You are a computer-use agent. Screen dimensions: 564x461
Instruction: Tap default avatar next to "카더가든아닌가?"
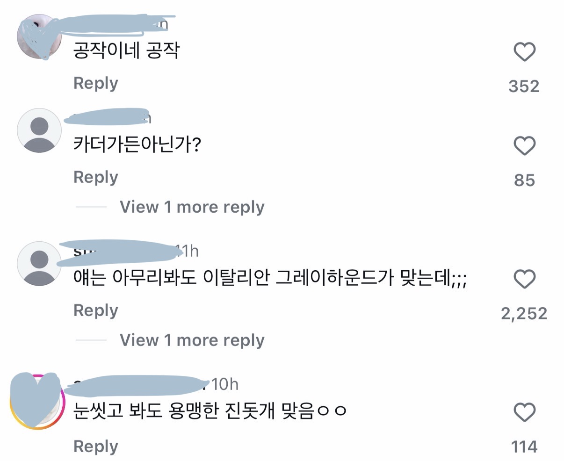(39, 131)
